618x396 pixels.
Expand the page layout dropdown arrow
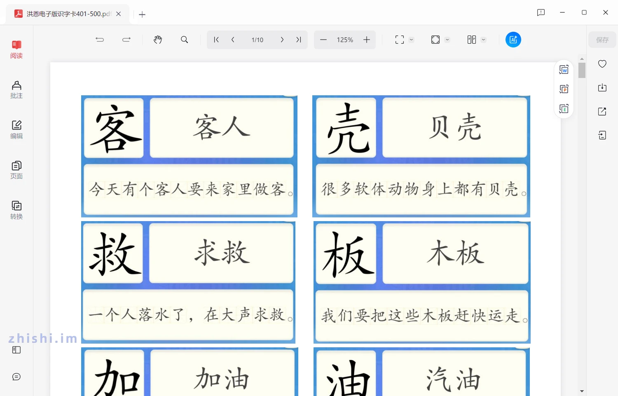(x=484, y=40)
